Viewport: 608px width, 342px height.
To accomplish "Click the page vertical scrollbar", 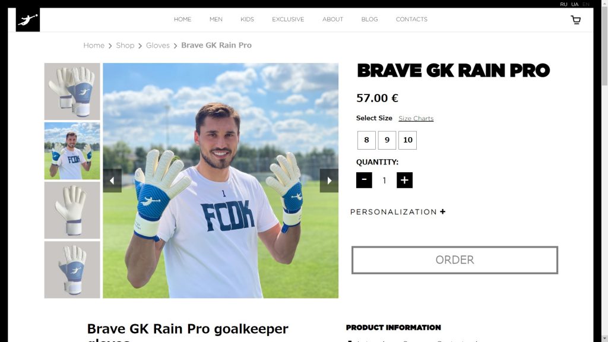I will click(604, 171).
